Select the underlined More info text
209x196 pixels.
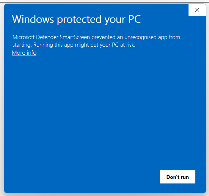tap(24, 53)
